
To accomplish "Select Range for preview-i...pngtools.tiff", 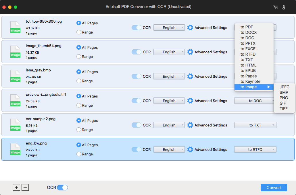I will (x=79, y=105).
